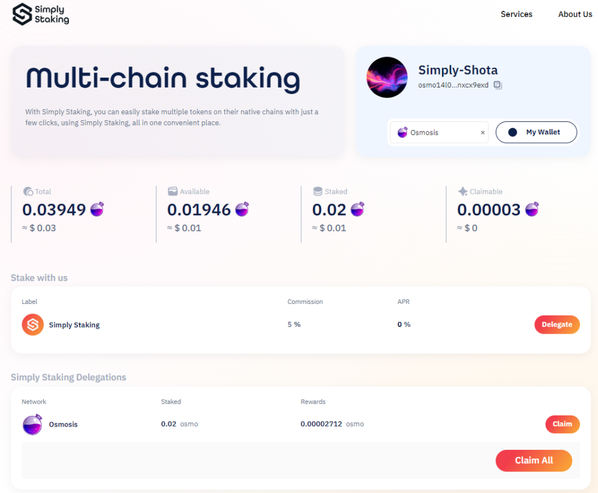
Task: Click the Simply Staking validator icon
Action: click(x=33, y=325)
